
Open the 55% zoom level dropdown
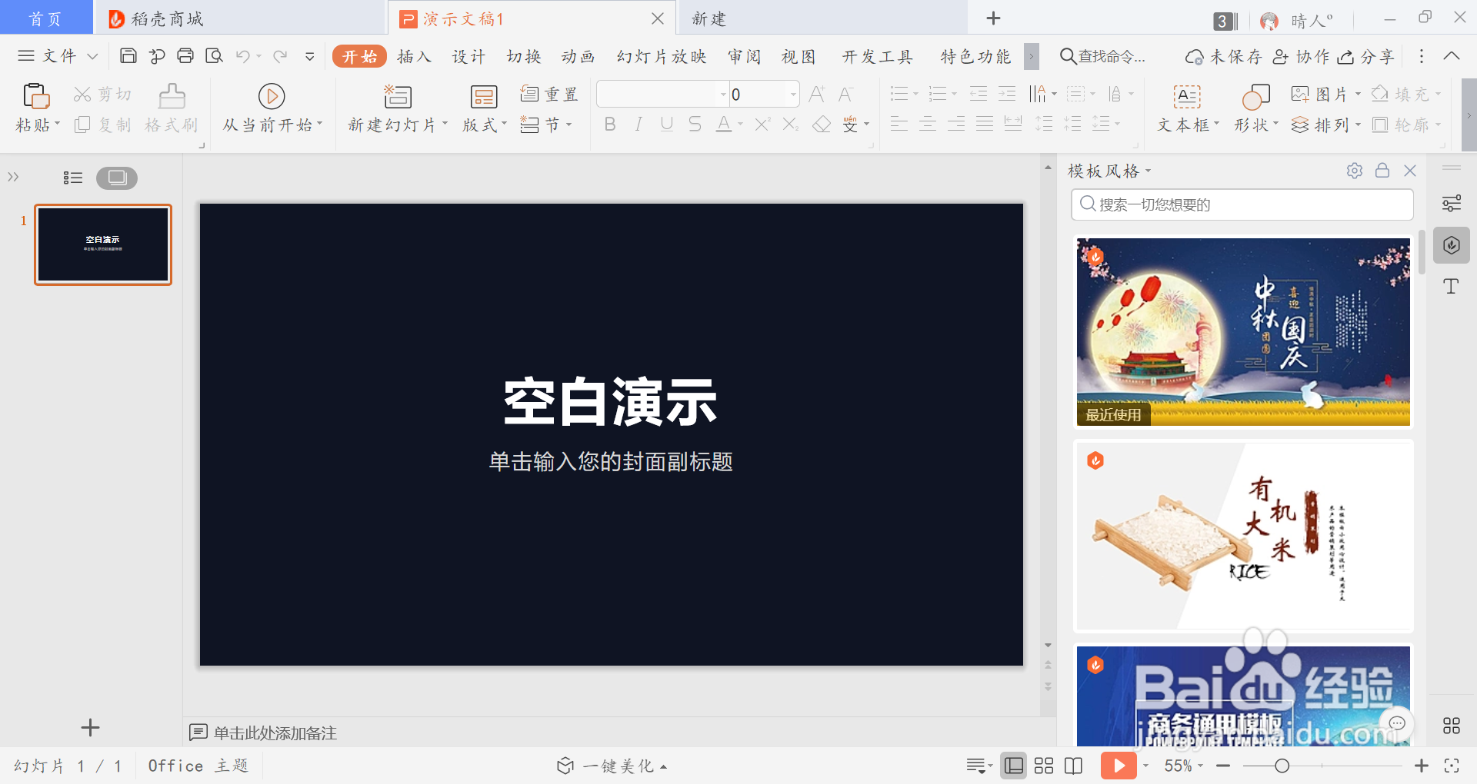pyautogui.click(x=1185, y=766)
